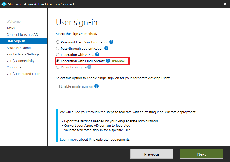Click the Previous button
Image resolution: width=230 pixels, height=162 pixels.
click(x=152, y=154)
